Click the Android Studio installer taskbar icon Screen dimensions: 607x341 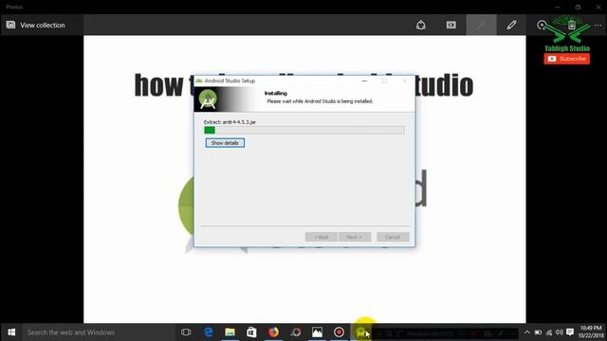click(x=360, y=332)
